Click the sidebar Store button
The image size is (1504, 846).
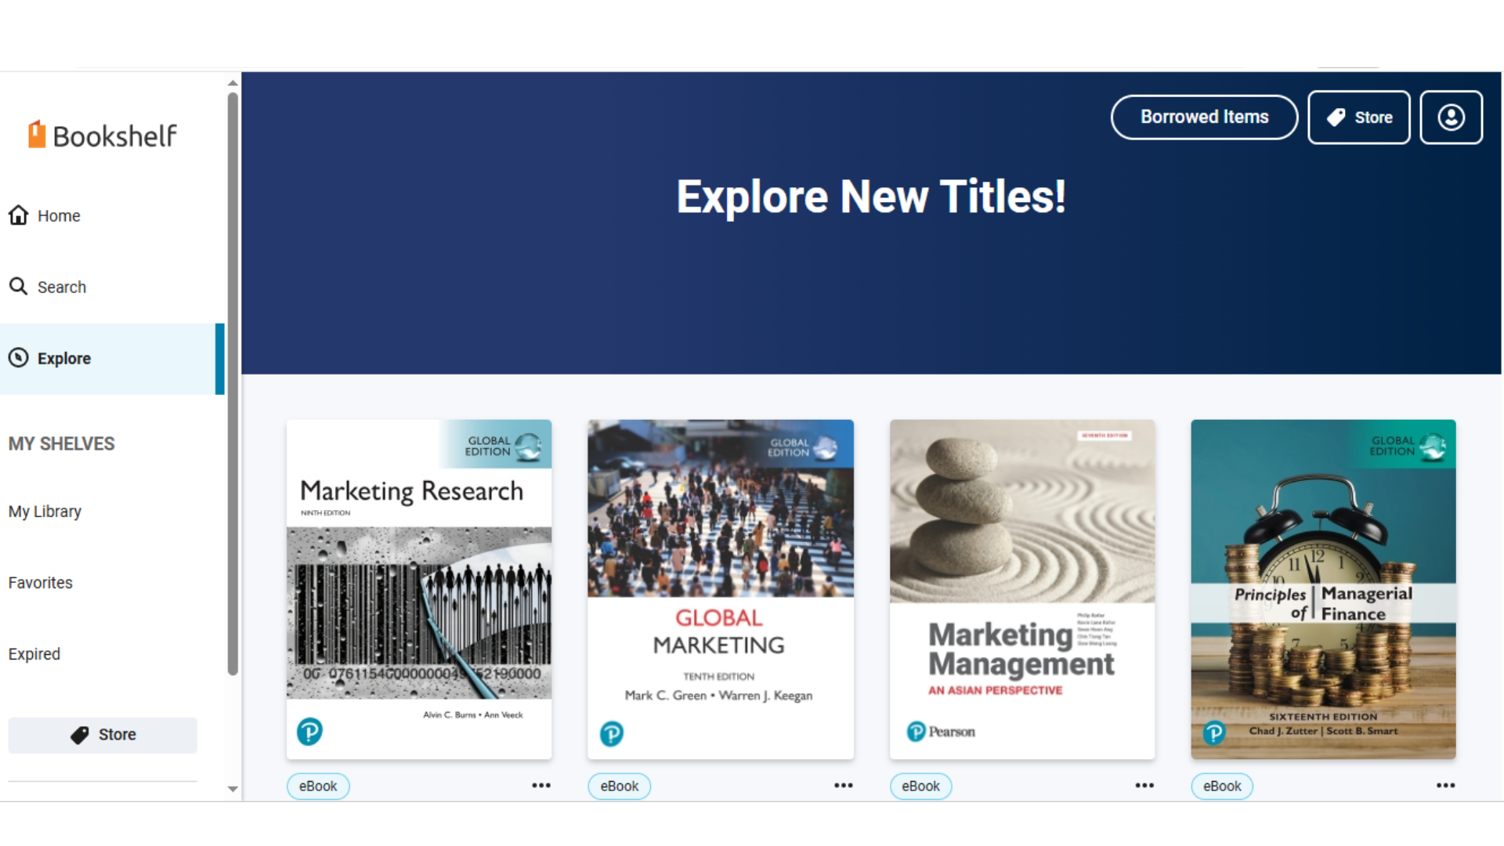(x=103, y=735)
